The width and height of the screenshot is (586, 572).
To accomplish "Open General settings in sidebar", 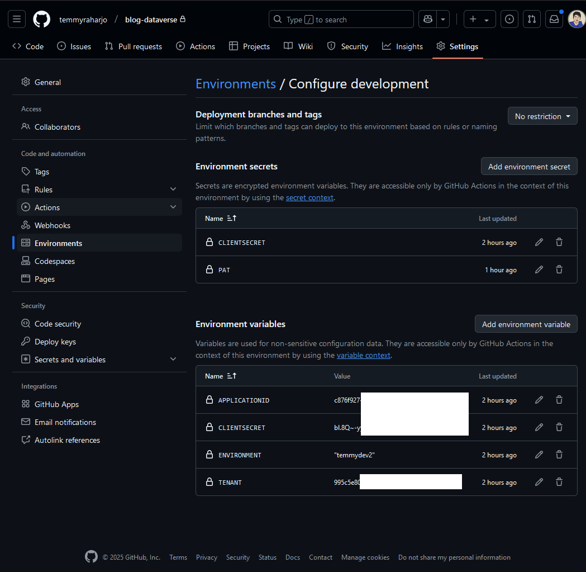I will coord(99,82).
